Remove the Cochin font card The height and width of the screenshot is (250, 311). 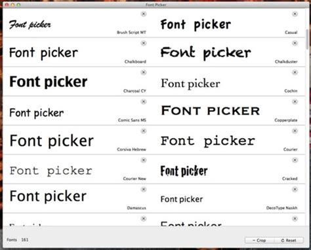(295, 73)
